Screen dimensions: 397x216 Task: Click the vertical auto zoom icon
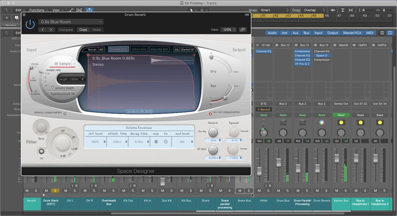(343, 10)
